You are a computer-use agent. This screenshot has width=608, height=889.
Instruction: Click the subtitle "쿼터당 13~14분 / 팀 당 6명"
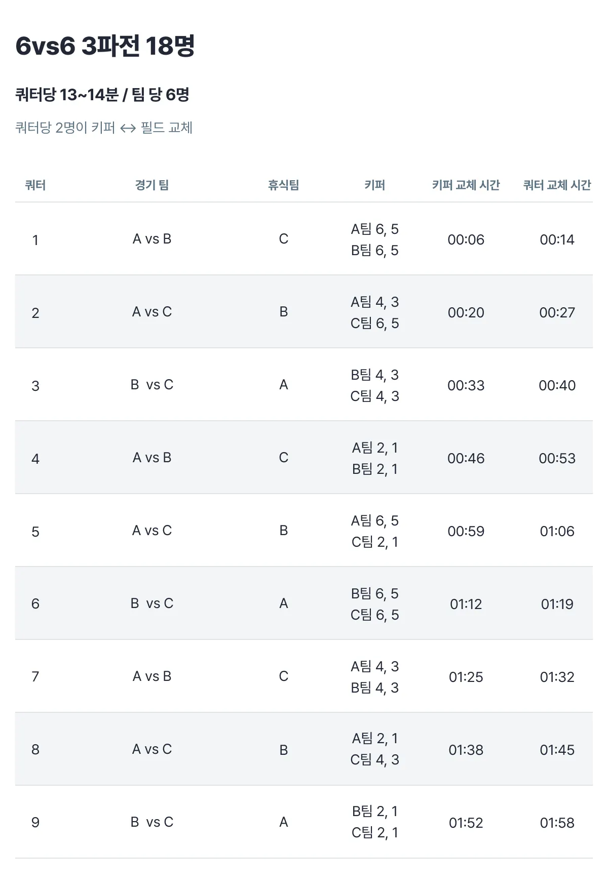coord(102,95)
